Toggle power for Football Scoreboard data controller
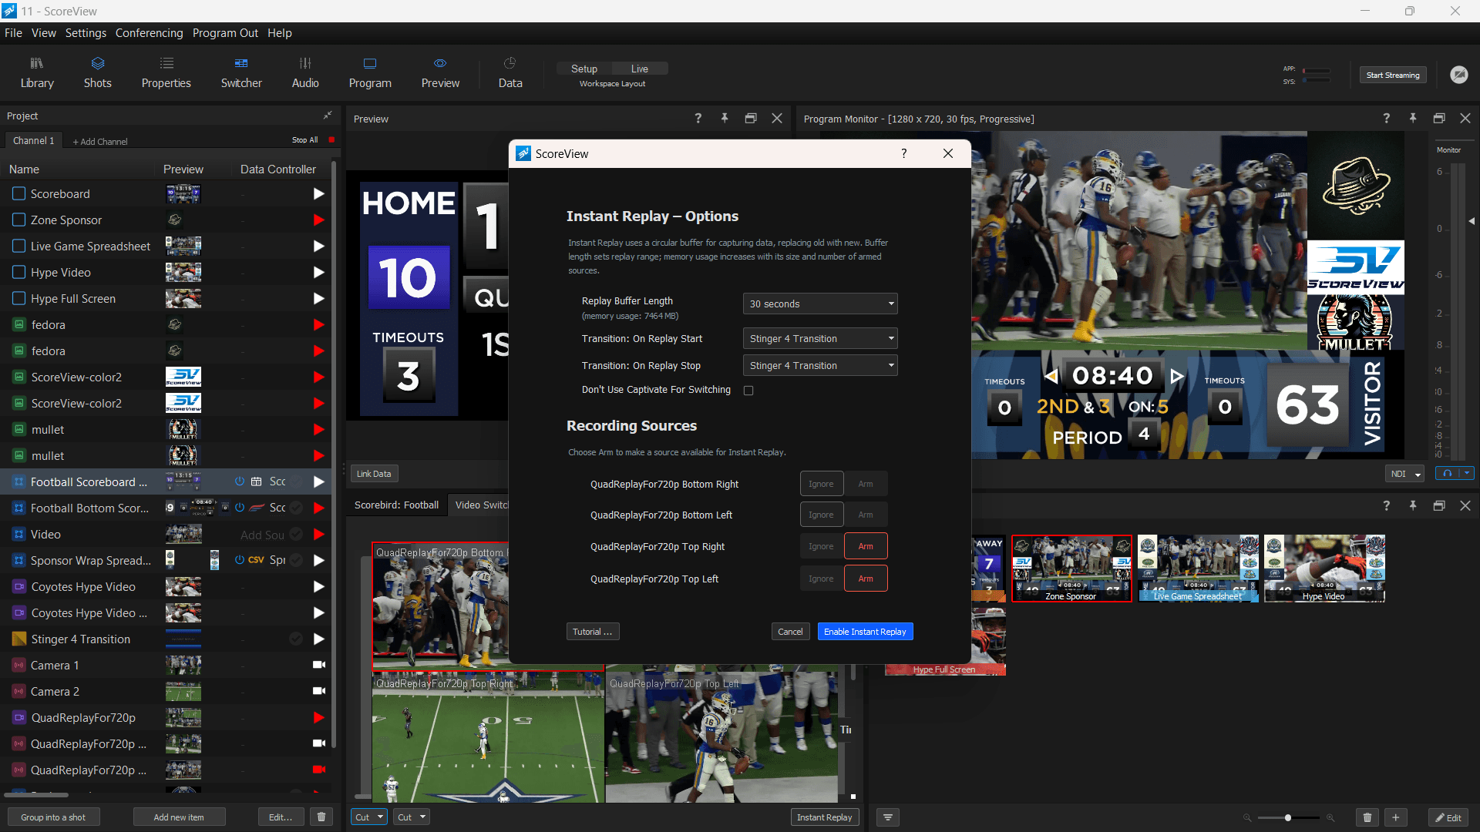 coord(239,481)
